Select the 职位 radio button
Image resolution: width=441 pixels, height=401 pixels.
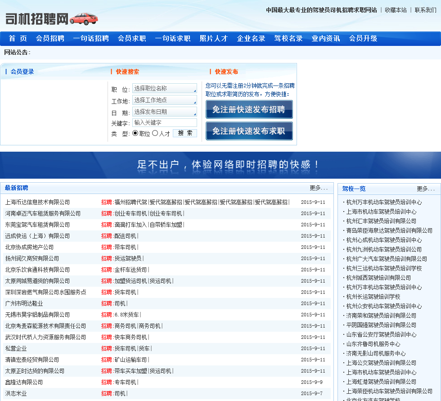point(135,133)
